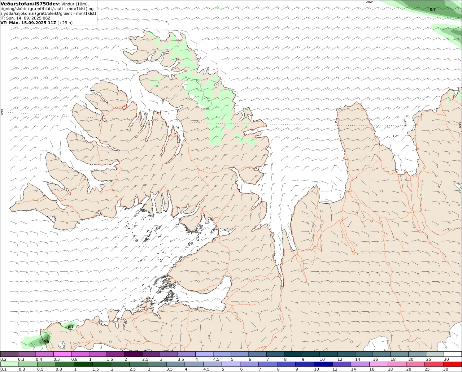Click the init time 'IT: Sun. 14. 09. 2025 06Z'
462x372 pixels.
tap(25, 18)
